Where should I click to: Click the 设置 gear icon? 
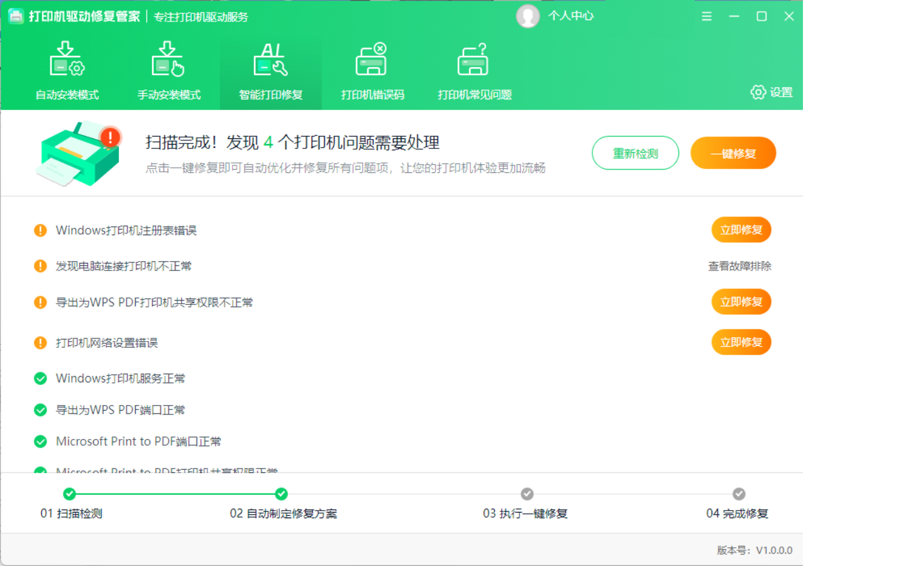[x=758, y=92]
